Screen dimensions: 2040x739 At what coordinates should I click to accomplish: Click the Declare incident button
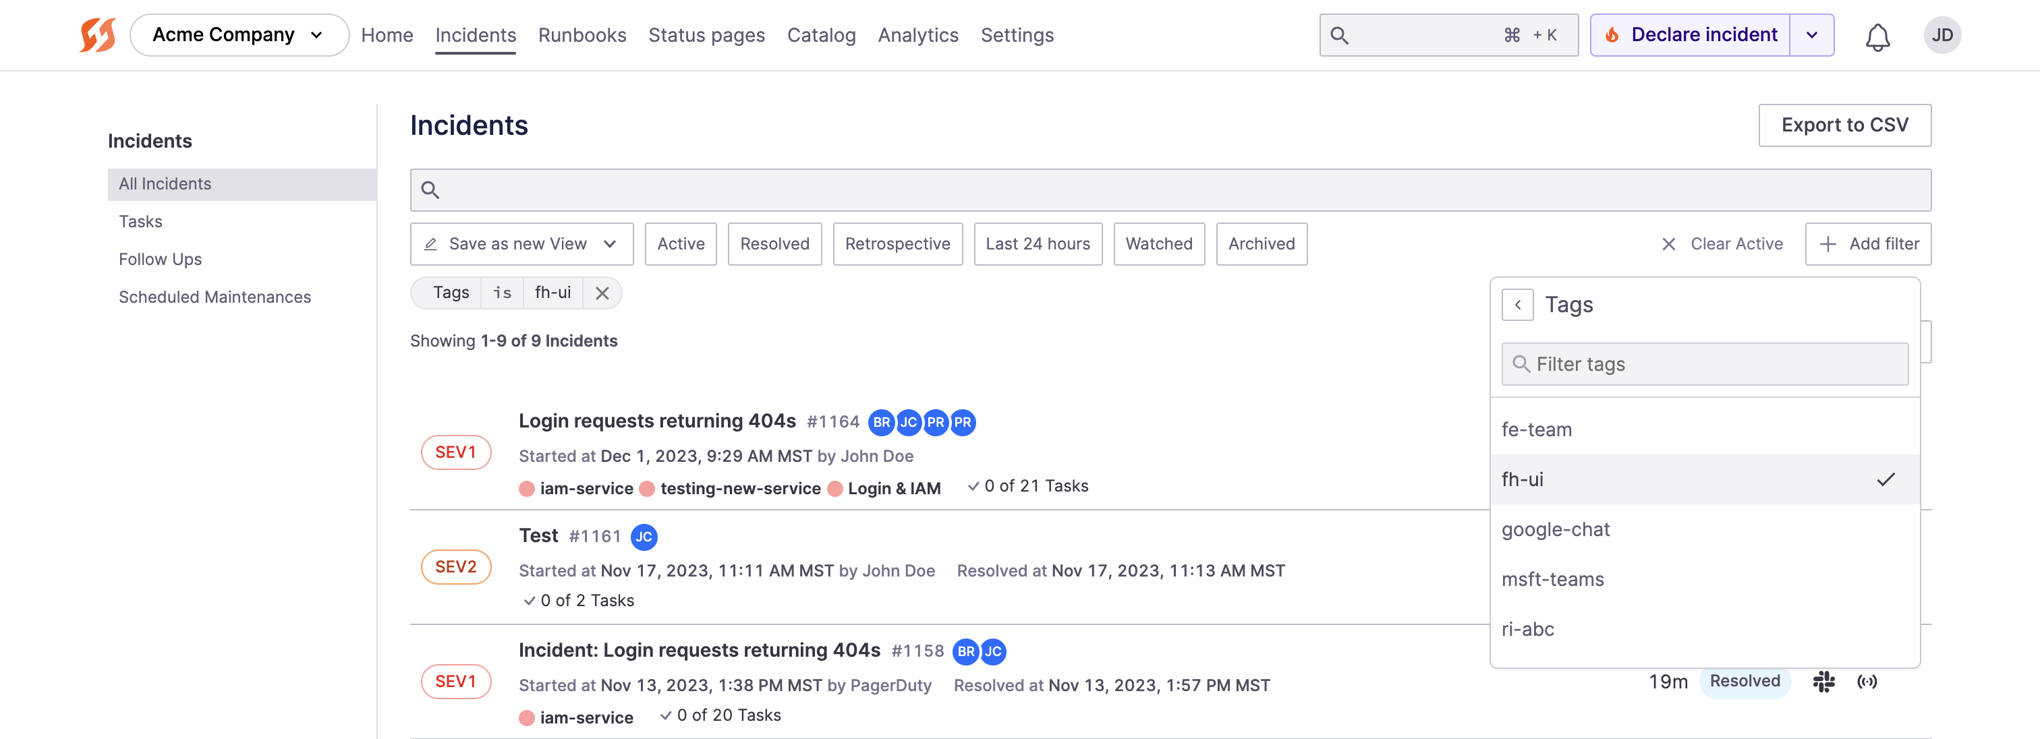coord(1690,35)
